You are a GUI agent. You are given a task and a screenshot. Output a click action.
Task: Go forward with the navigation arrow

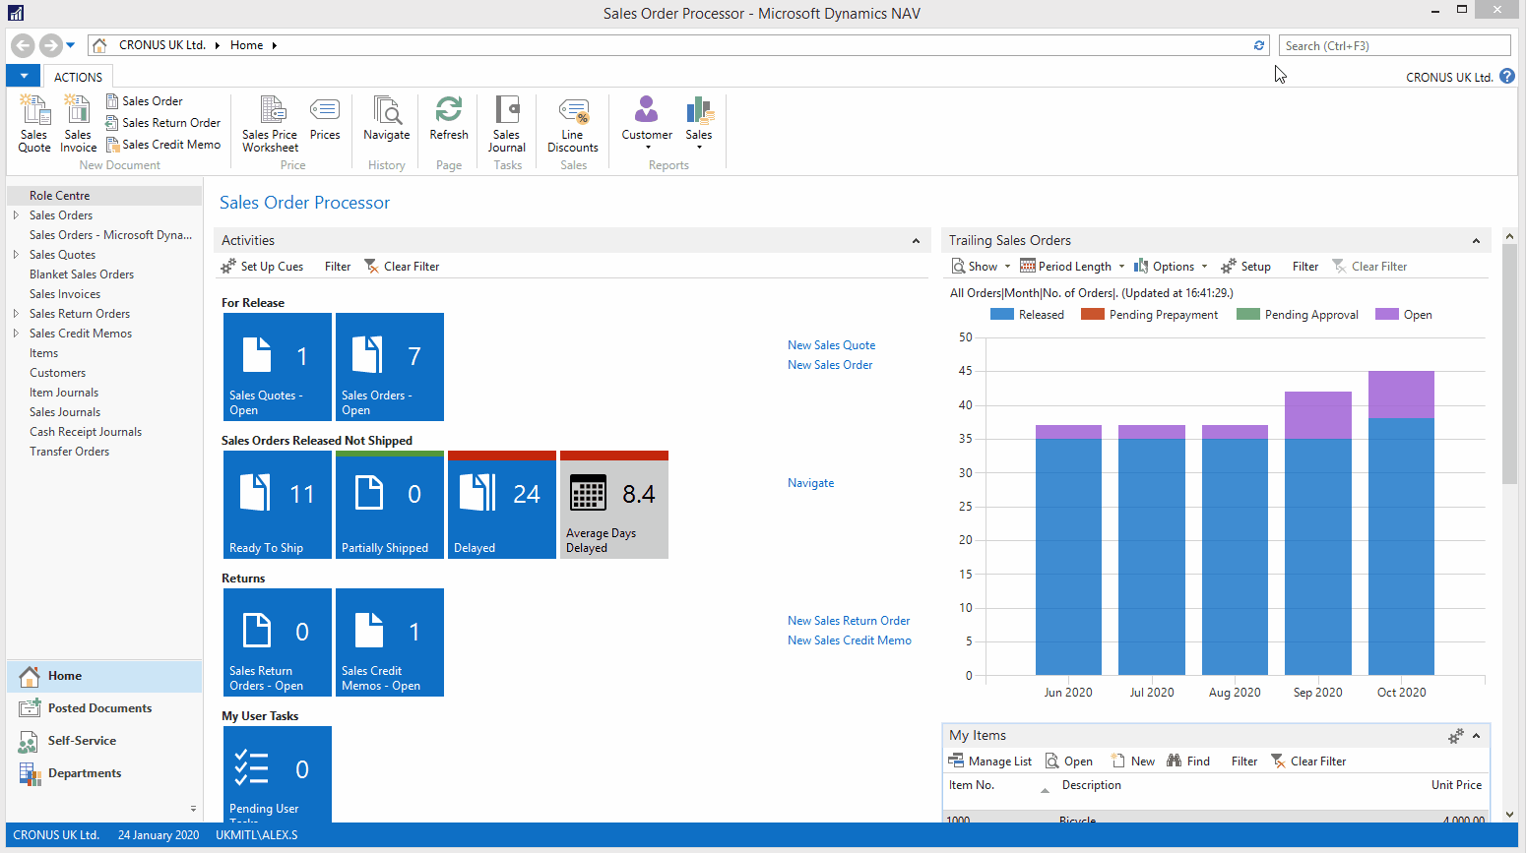(x=50, y=45)
